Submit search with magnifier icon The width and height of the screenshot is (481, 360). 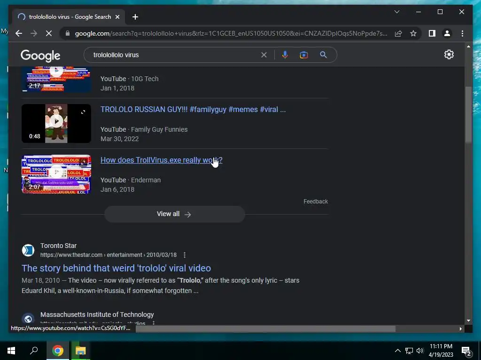pyautogui.click(x=323, y=55)
